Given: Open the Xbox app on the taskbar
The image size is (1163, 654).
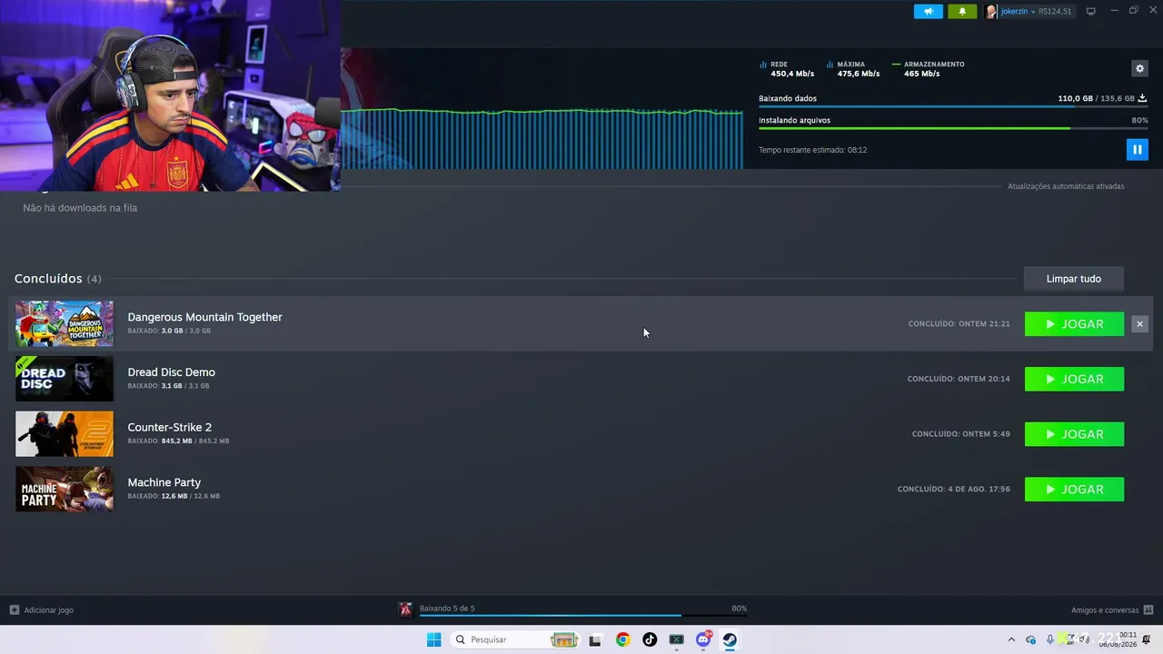Looking at the screenshot, I should (676, 639).
